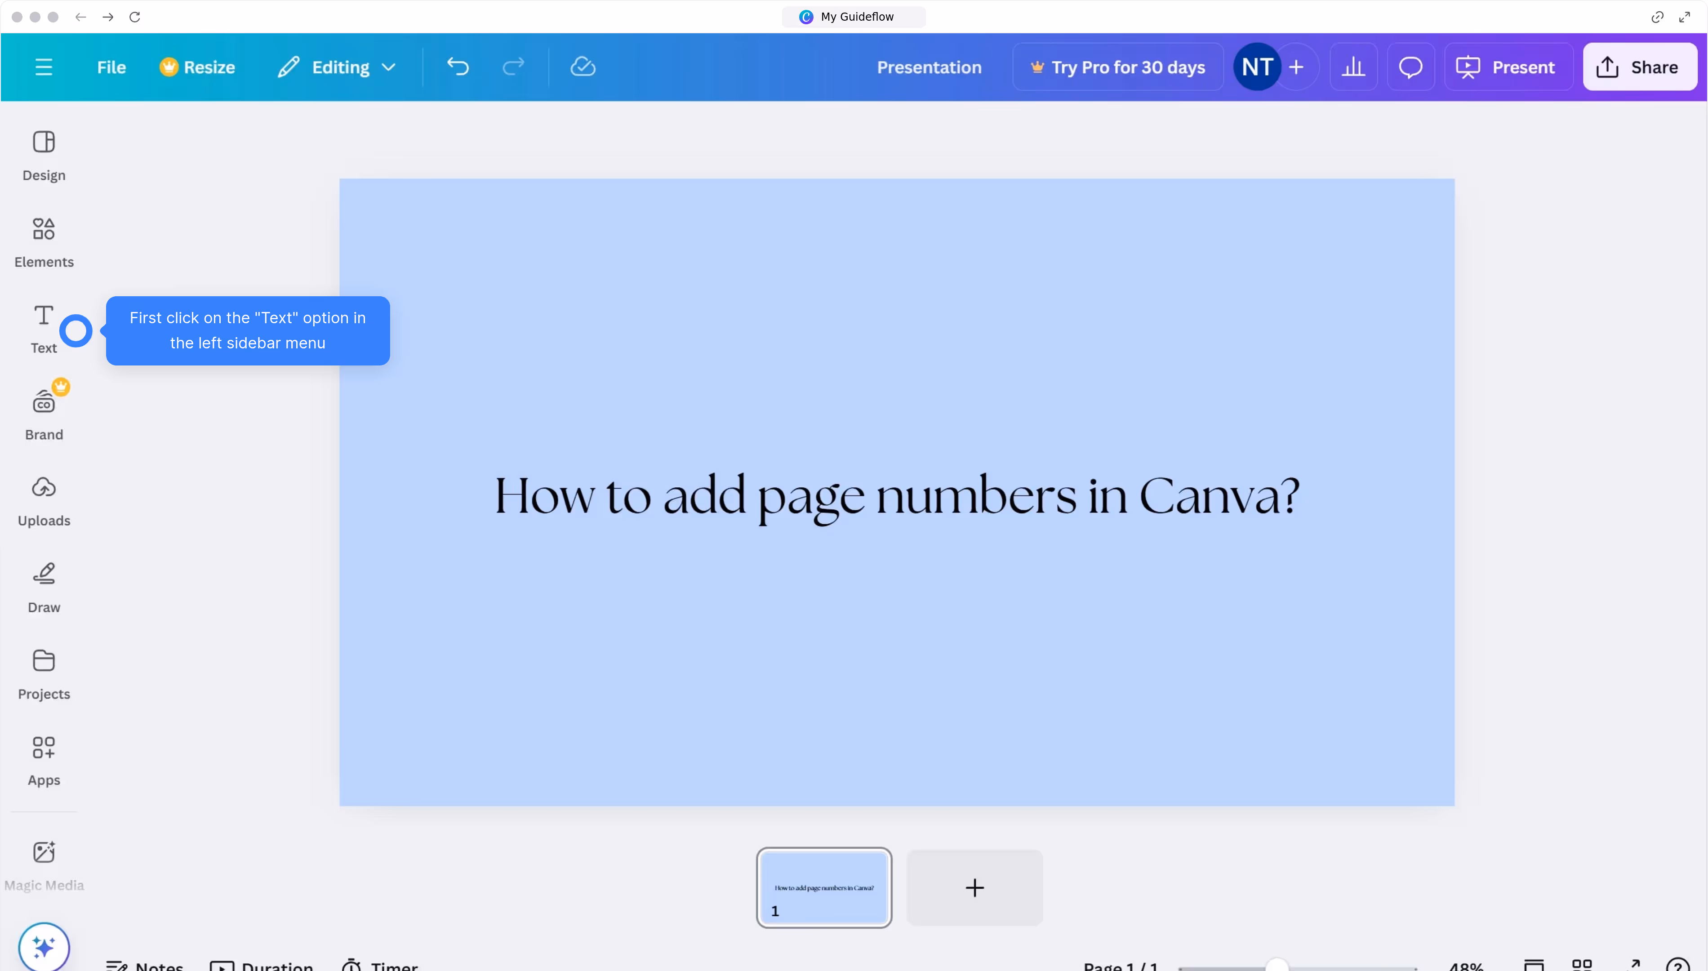Click Try Pro for 30 days
The image size is (1708, 971).
pos(1118,67)
